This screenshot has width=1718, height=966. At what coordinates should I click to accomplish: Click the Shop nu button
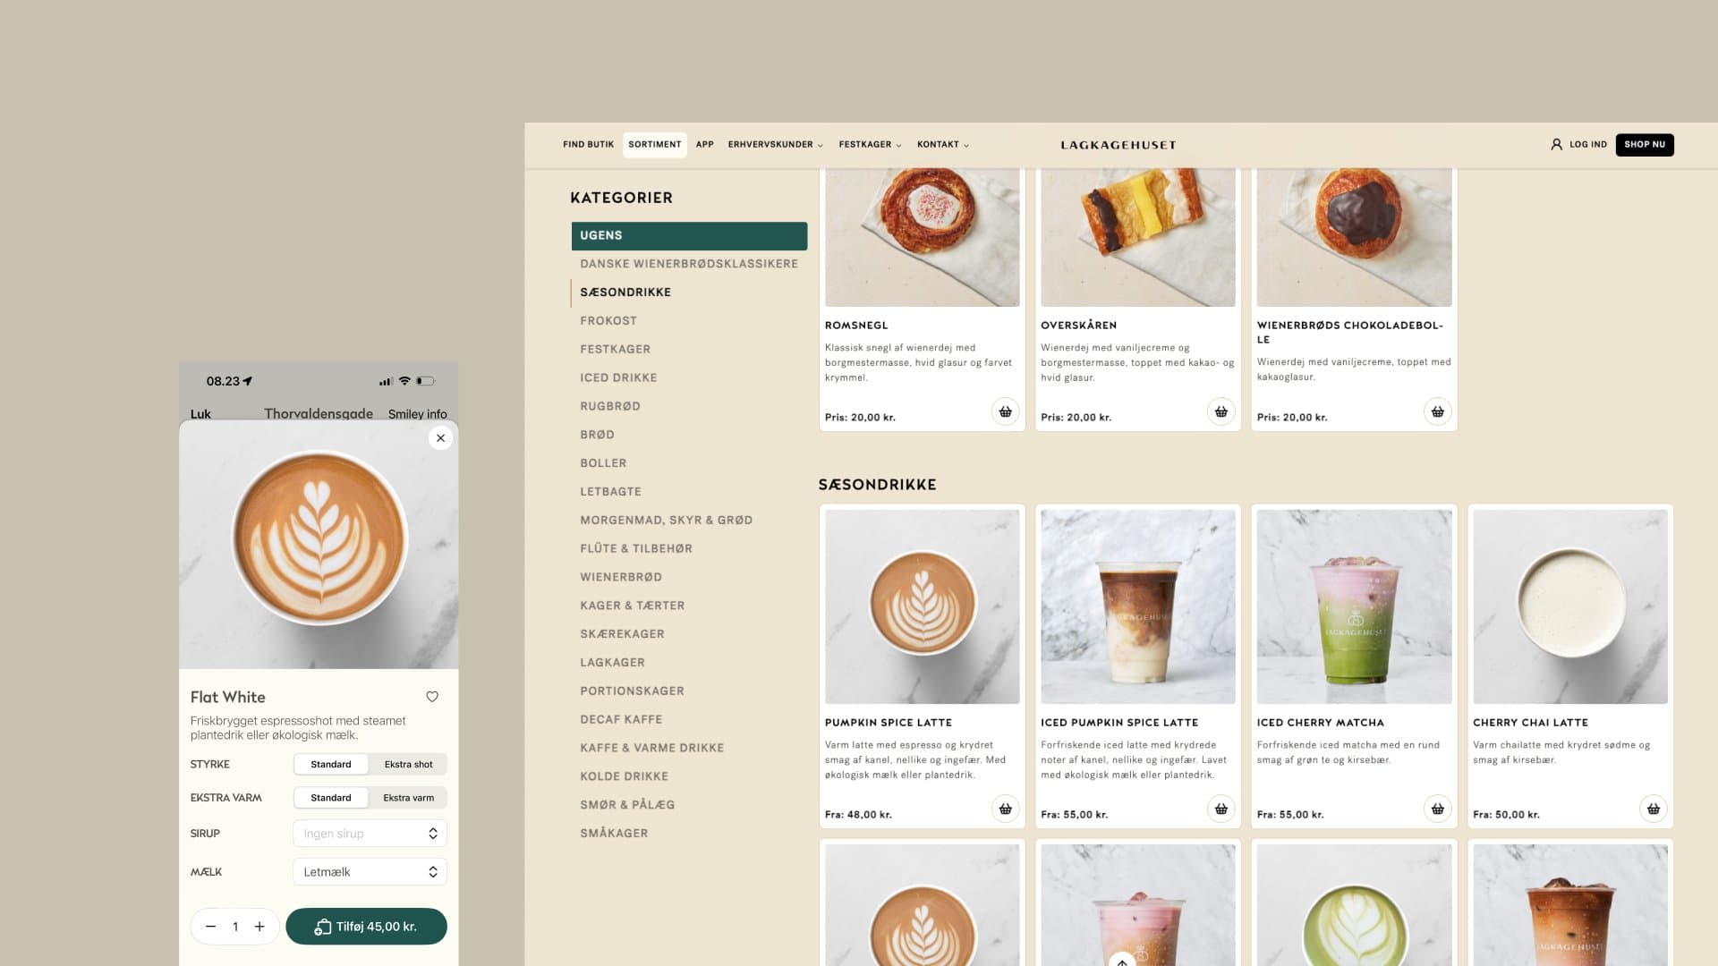(1644, 144)
